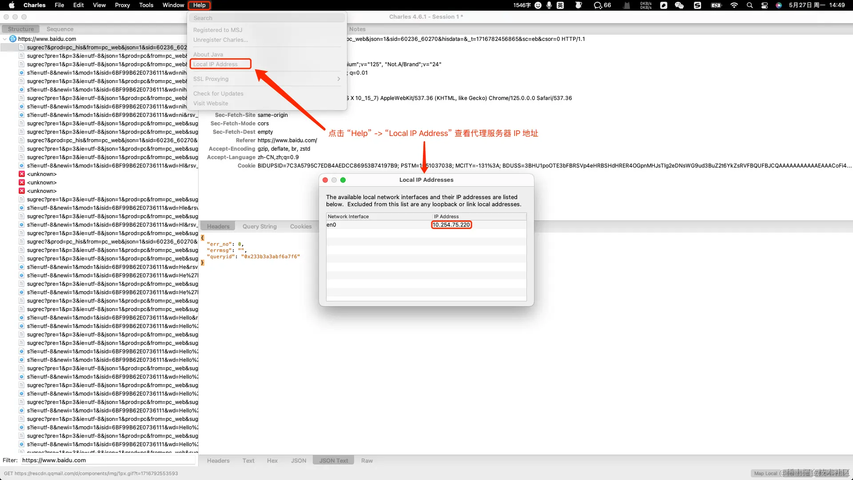Screen dimensions: 853x480
Task: Launch Siri from the menu bar
Action: tap(779, 5)
